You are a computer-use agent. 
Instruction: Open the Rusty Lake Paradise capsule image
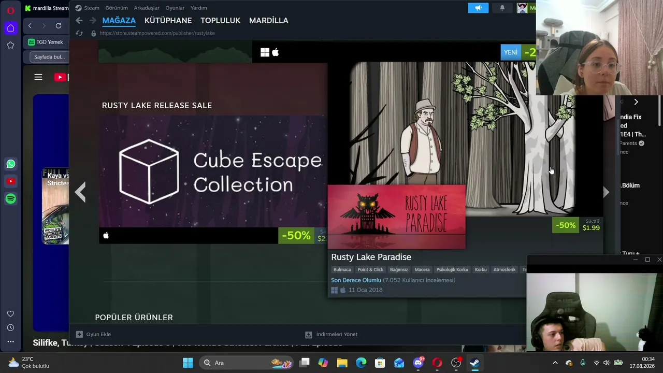(x=396, y=217)
